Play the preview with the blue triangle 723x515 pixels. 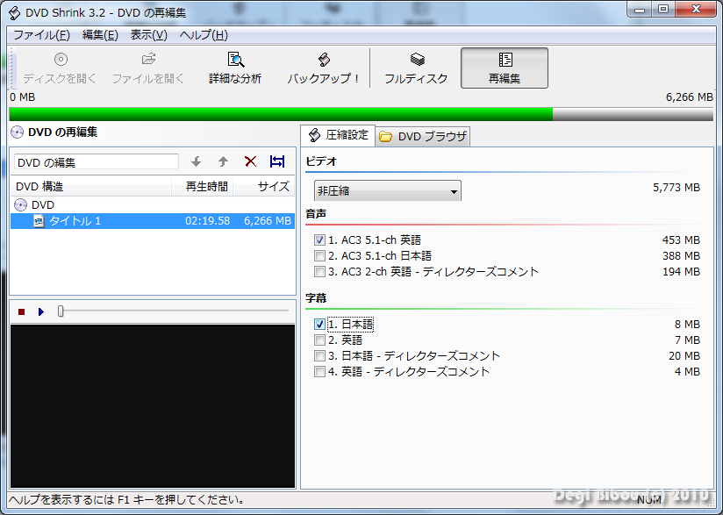[41, 312]
